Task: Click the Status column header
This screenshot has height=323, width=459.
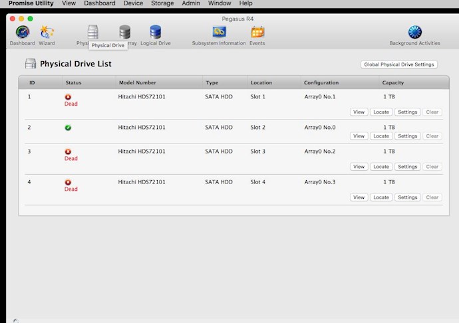Action: [73, 83]
